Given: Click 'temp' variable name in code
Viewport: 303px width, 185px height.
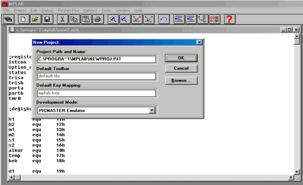Looking at the screenshot, I should click(x=15, y=156).
